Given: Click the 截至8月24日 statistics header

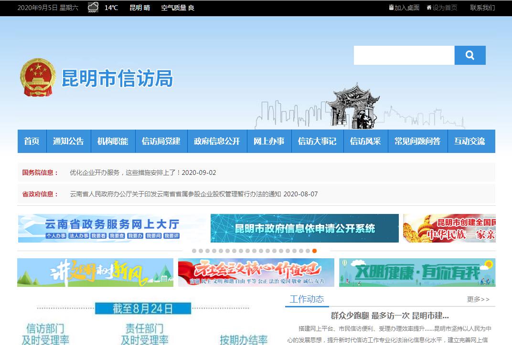Looking at the screenshot, I should (x=143, y=308).
